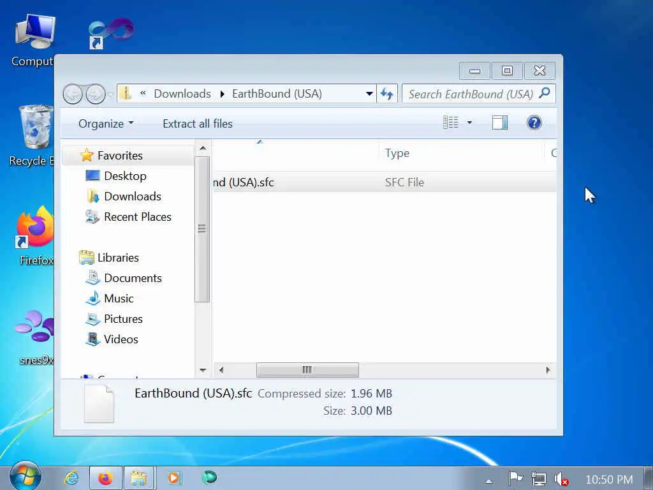
Task: Click the navigation pane vertical scrollbar thumb
Action: (202, 229)
